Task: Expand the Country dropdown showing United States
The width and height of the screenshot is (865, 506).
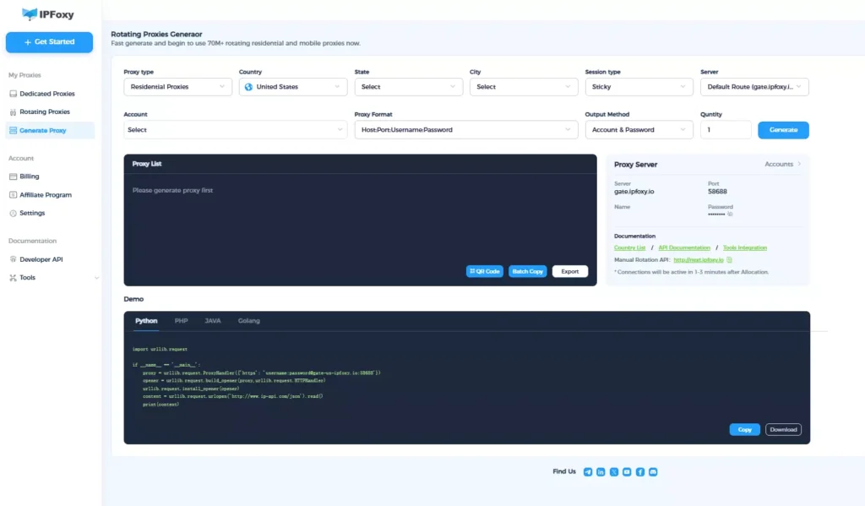Action: click(292, 87)
